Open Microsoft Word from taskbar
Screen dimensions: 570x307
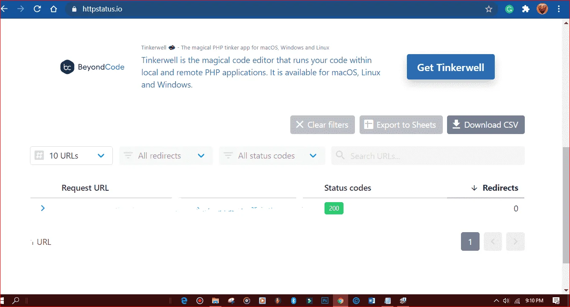pyautogui.click(x=372, y=301)
